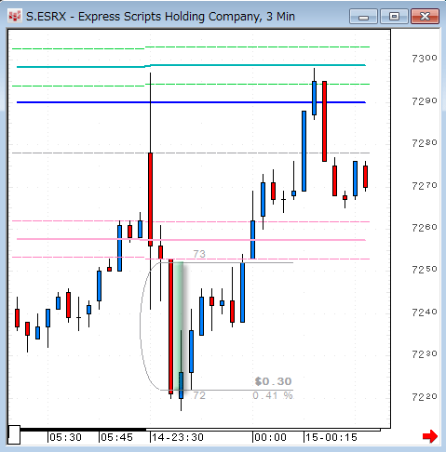Close the S.ESRX chart window

click(425, 17)
